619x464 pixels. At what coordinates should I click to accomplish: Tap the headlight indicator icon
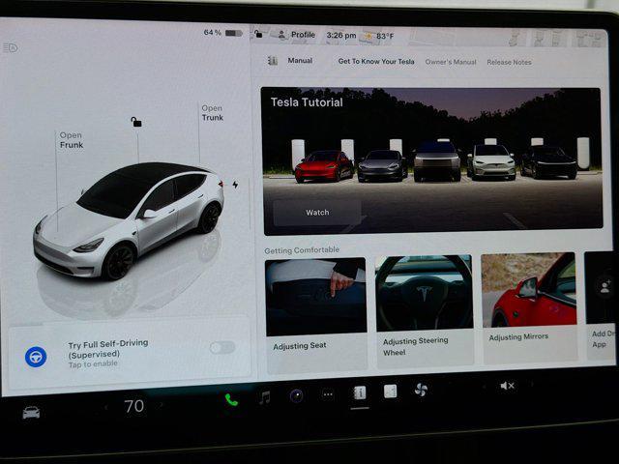point(11,48)
